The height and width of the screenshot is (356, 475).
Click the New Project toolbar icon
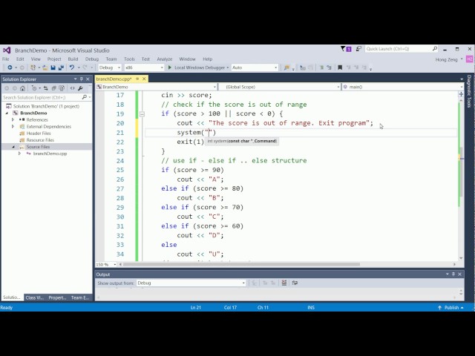tap(33, 67)
